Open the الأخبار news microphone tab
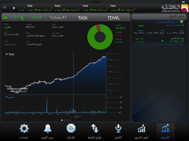The width and height of the screenshot is (189, 141). (118, 131)
